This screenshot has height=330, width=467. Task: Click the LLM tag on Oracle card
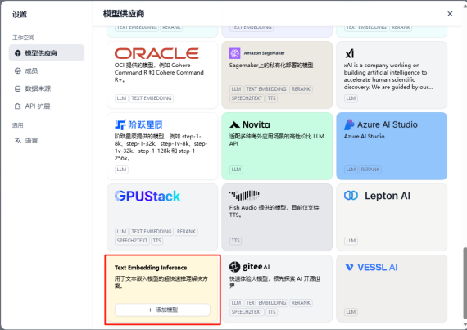pyautogui.click(x=121, y=98)
